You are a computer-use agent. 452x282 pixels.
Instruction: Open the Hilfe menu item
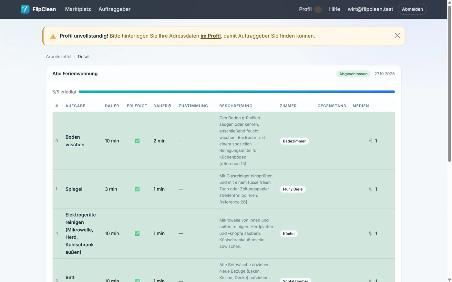pyautogui.click(x=334, y=9)
